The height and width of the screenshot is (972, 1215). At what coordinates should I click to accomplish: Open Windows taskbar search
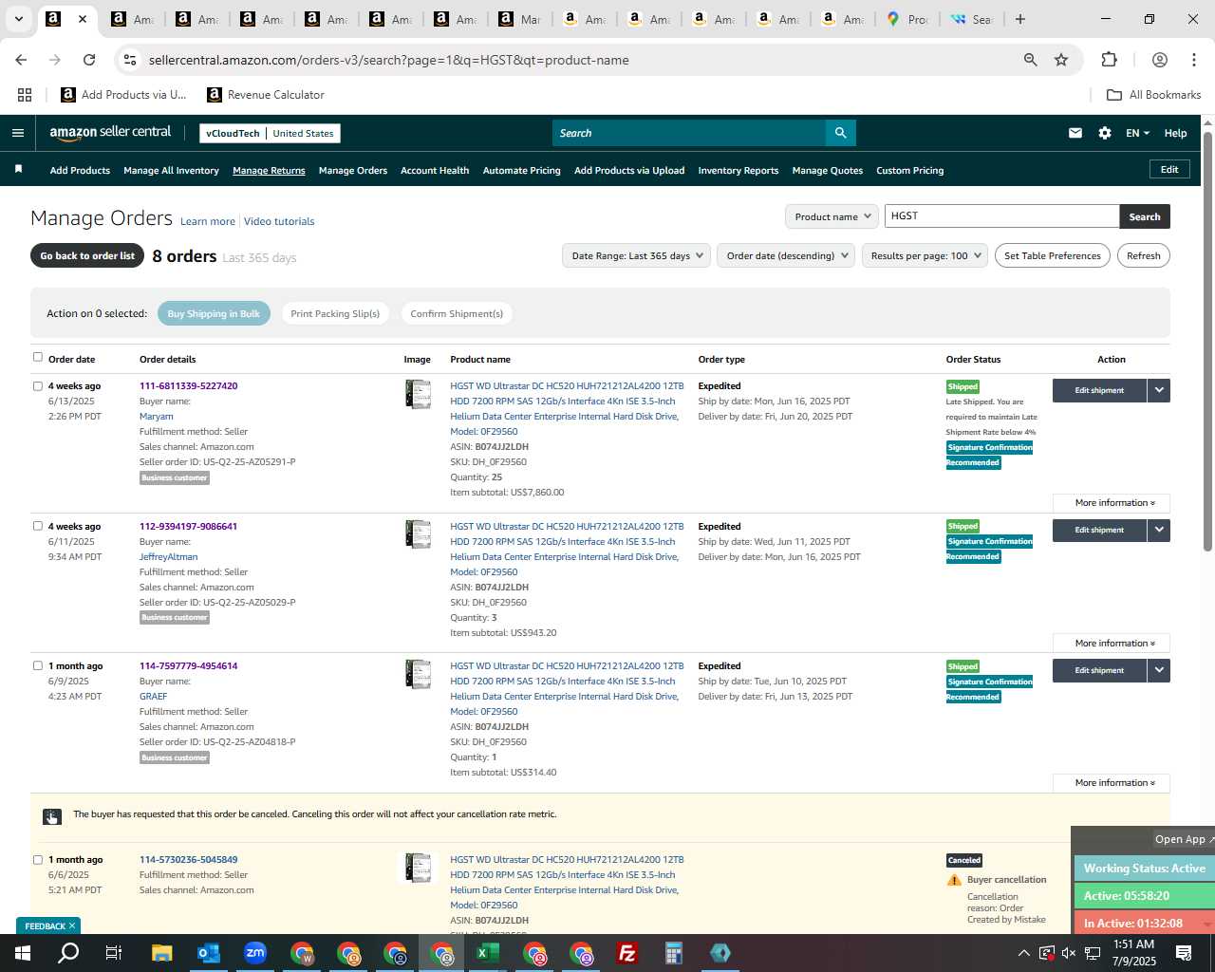[x=68, y=953]
